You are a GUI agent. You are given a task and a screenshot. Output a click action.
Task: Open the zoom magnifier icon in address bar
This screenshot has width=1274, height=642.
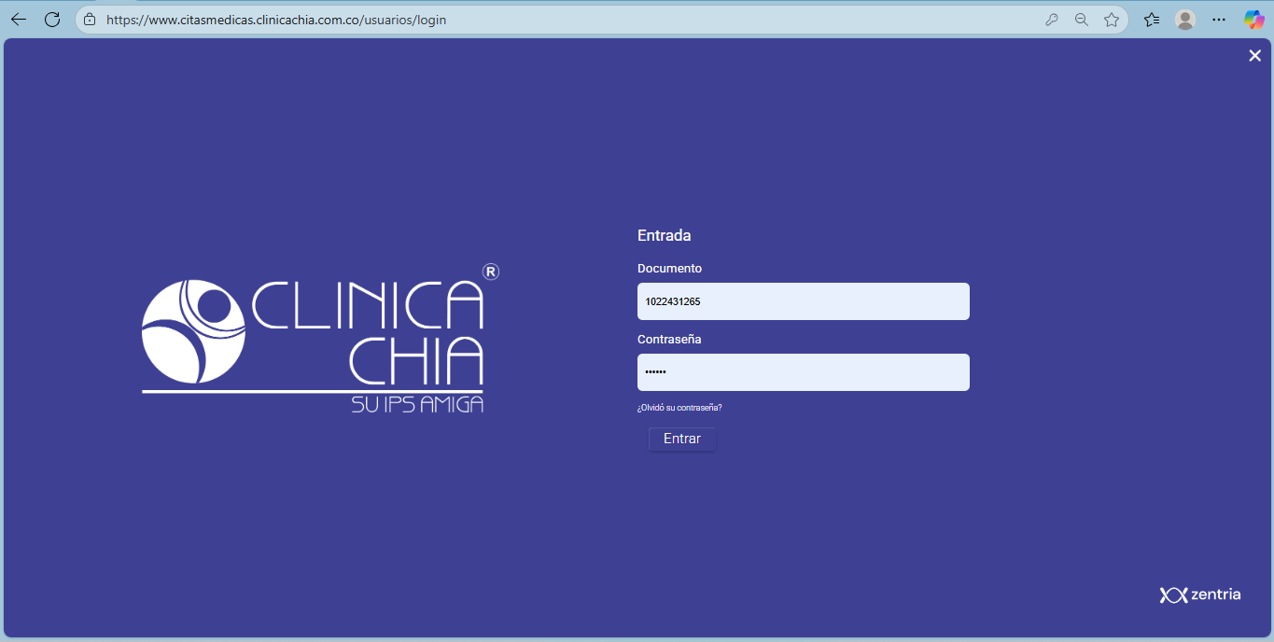1082,20
